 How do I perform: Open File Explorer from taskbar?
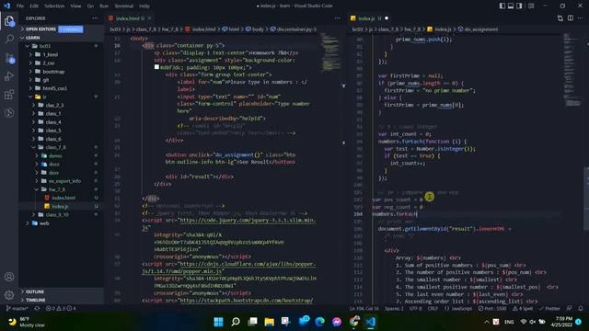270,322
